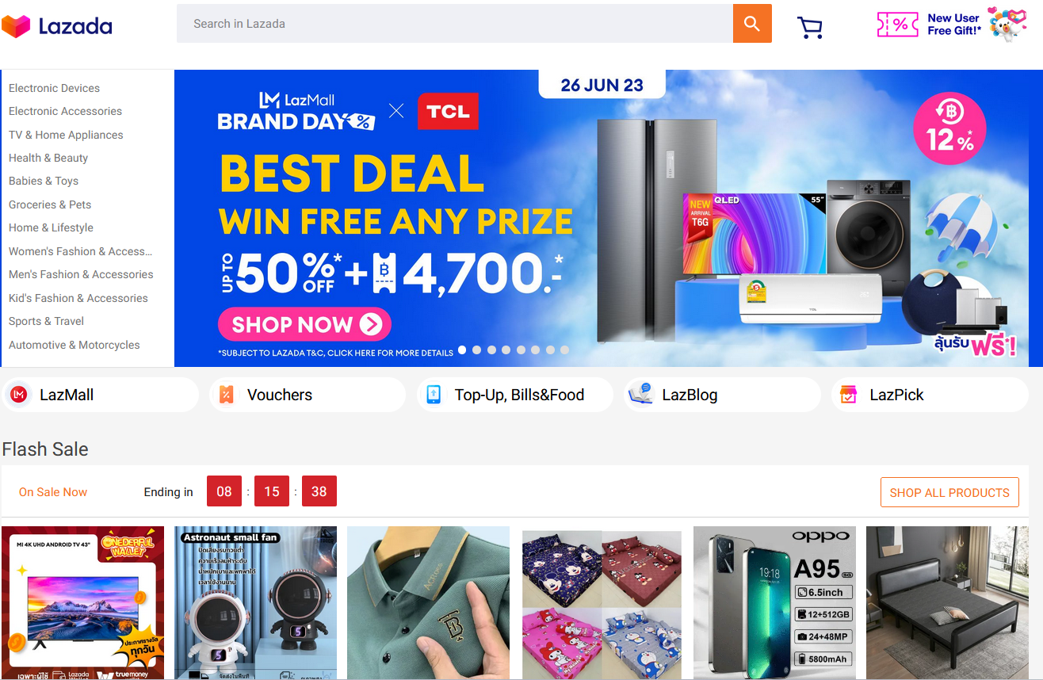Click the On Sale Now link

pos(53,492)
